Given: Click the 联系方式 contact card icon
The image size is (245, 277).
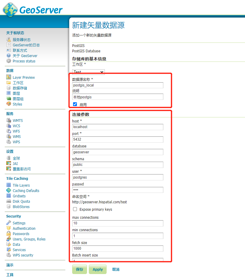Looking at the screenshot, I should [x=9, y=50].
